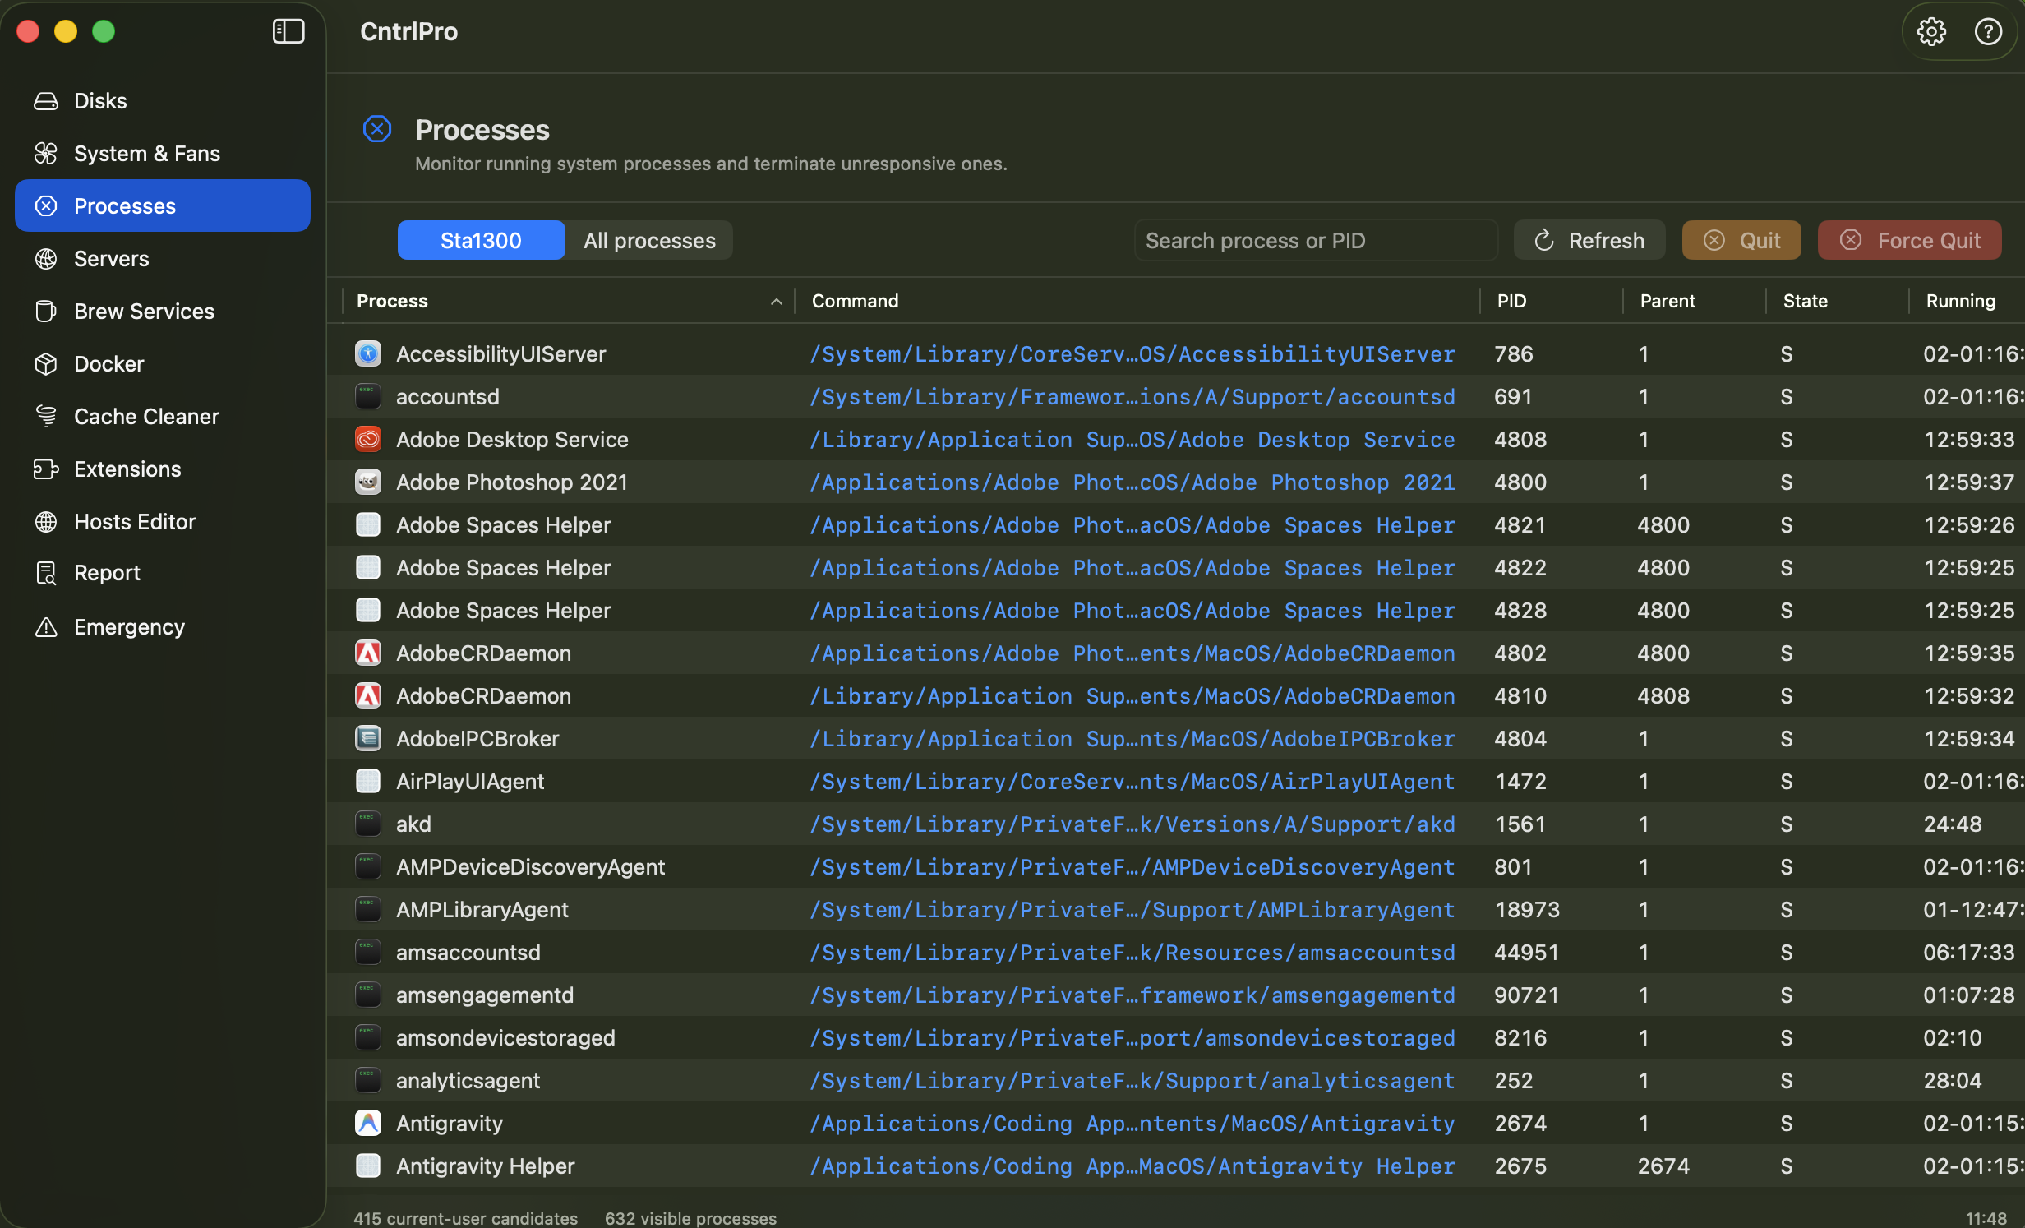Sort by Process column header
This screenshot has height=1228, width=2025.
tap(568, 301)
